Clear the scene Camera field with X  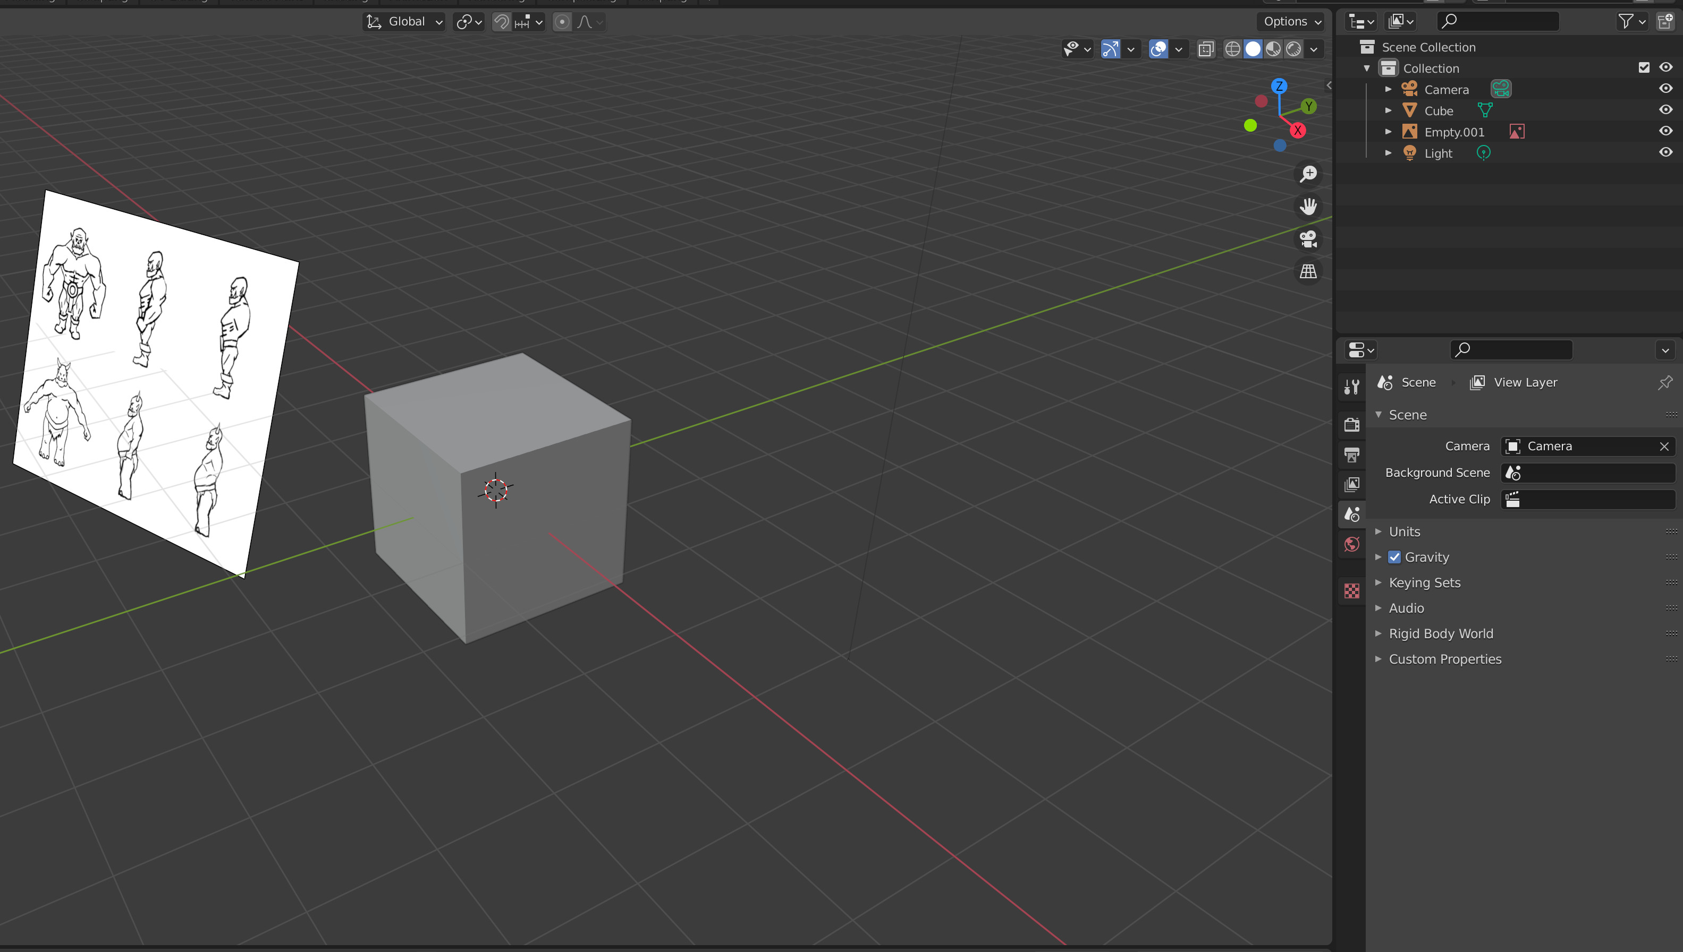pos(1664,446)
